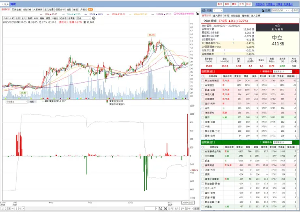The width and height of the screenshot is (300, 212).
Task: Go to page 1 in bottom pager
Action: 2,208
